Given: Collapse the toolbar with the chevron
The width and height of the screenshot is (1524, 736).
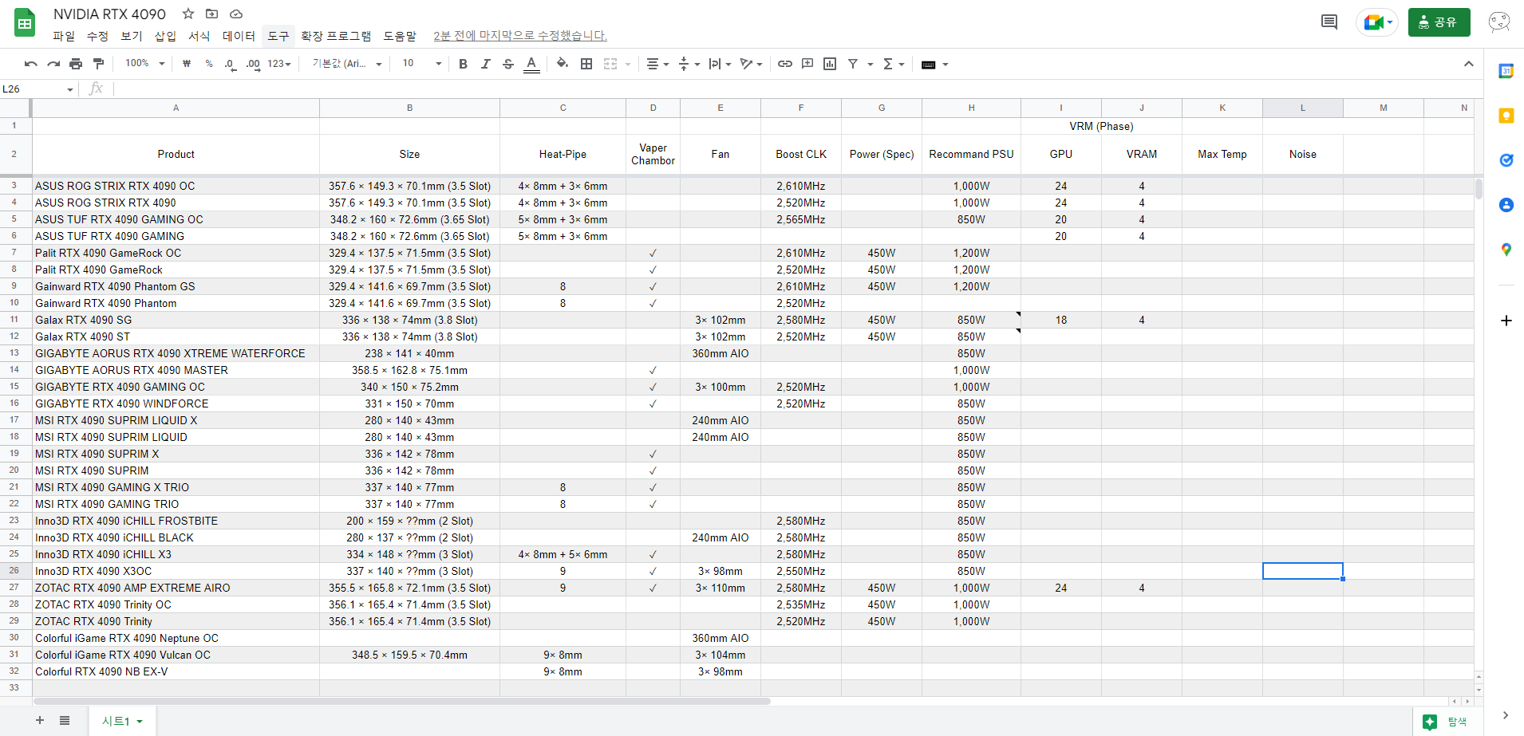Looking at the screenshot, I should (1468, 64).
